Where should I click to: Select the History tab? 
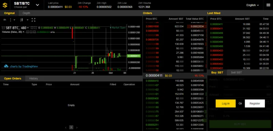tap(33, 78)
